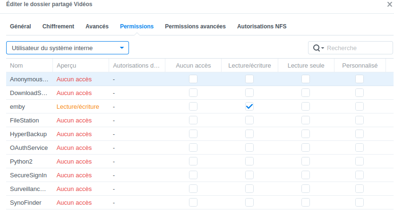Viewport: 394px width, 217px height.
Task: Type in the Recherche search field
Action: 358,48
